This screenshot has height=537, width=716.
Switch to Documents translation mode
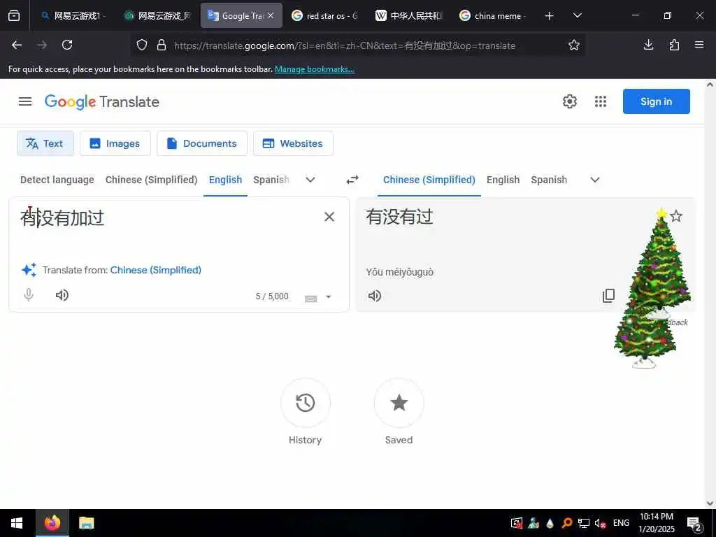[202, 143]
